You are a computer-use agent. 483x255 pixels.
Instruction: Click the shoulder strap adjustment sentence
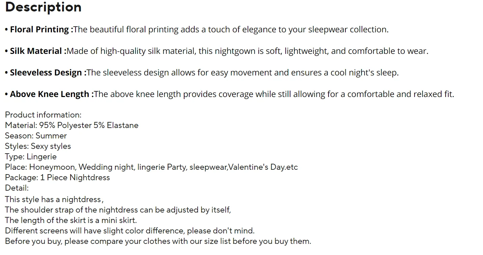point(118,210)
